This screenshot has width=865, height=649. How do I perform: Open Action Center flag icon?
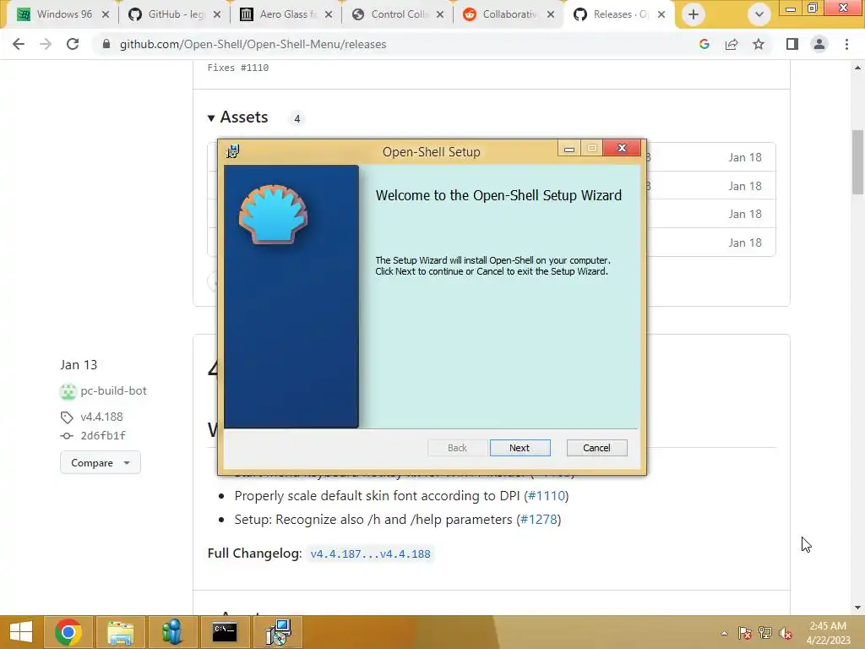745,633
